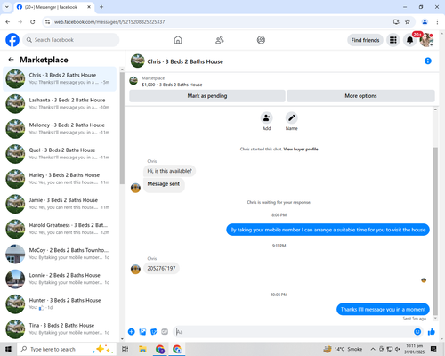Open the tab search dropdown arrow
Viewport: 445px width, 356px height.
[x=7, y=6]
